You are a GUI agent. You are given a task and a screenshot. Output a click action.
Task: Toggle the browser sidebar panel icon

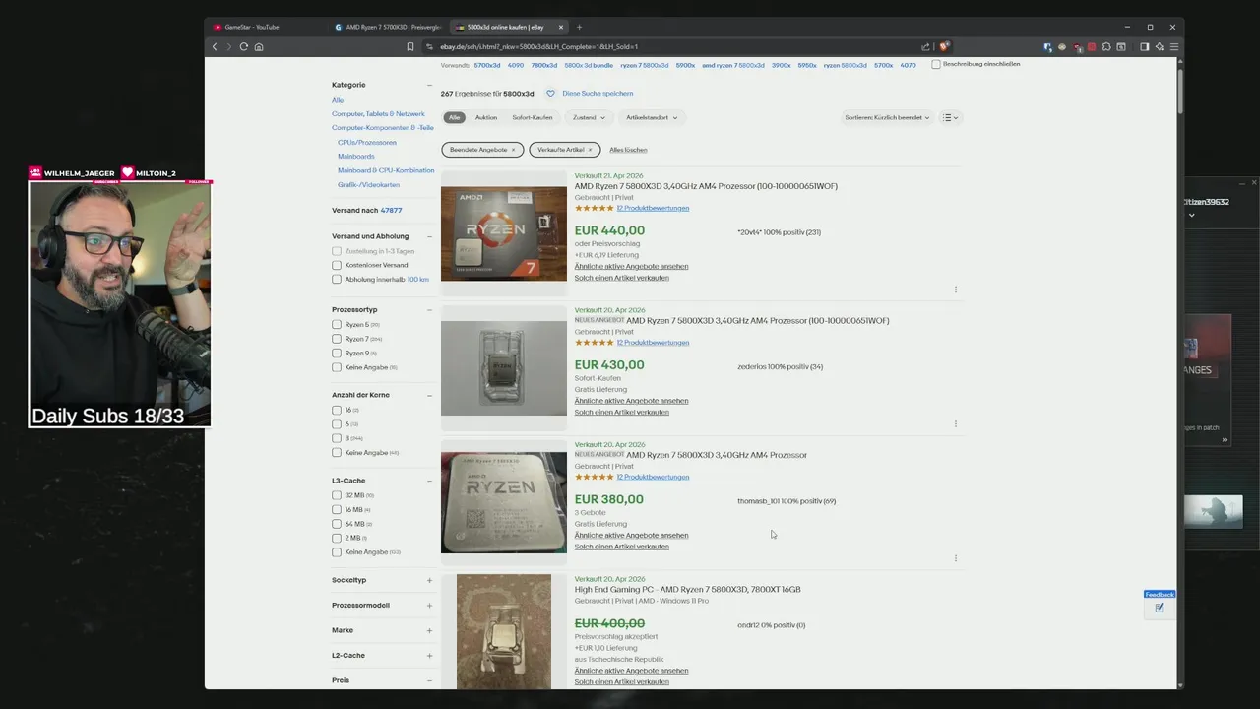pos(1144,46)
